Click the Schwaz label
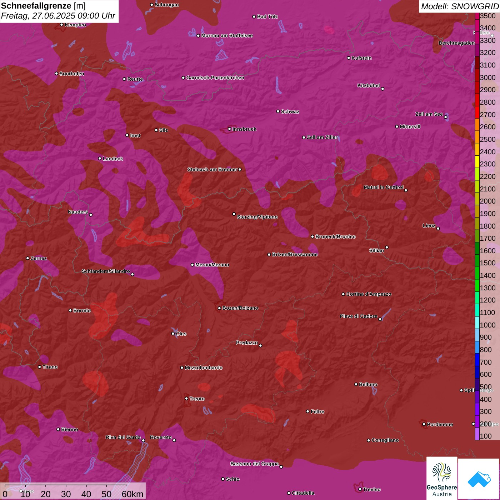This screenshot has width=500, height=500. (x=290, y=111)
